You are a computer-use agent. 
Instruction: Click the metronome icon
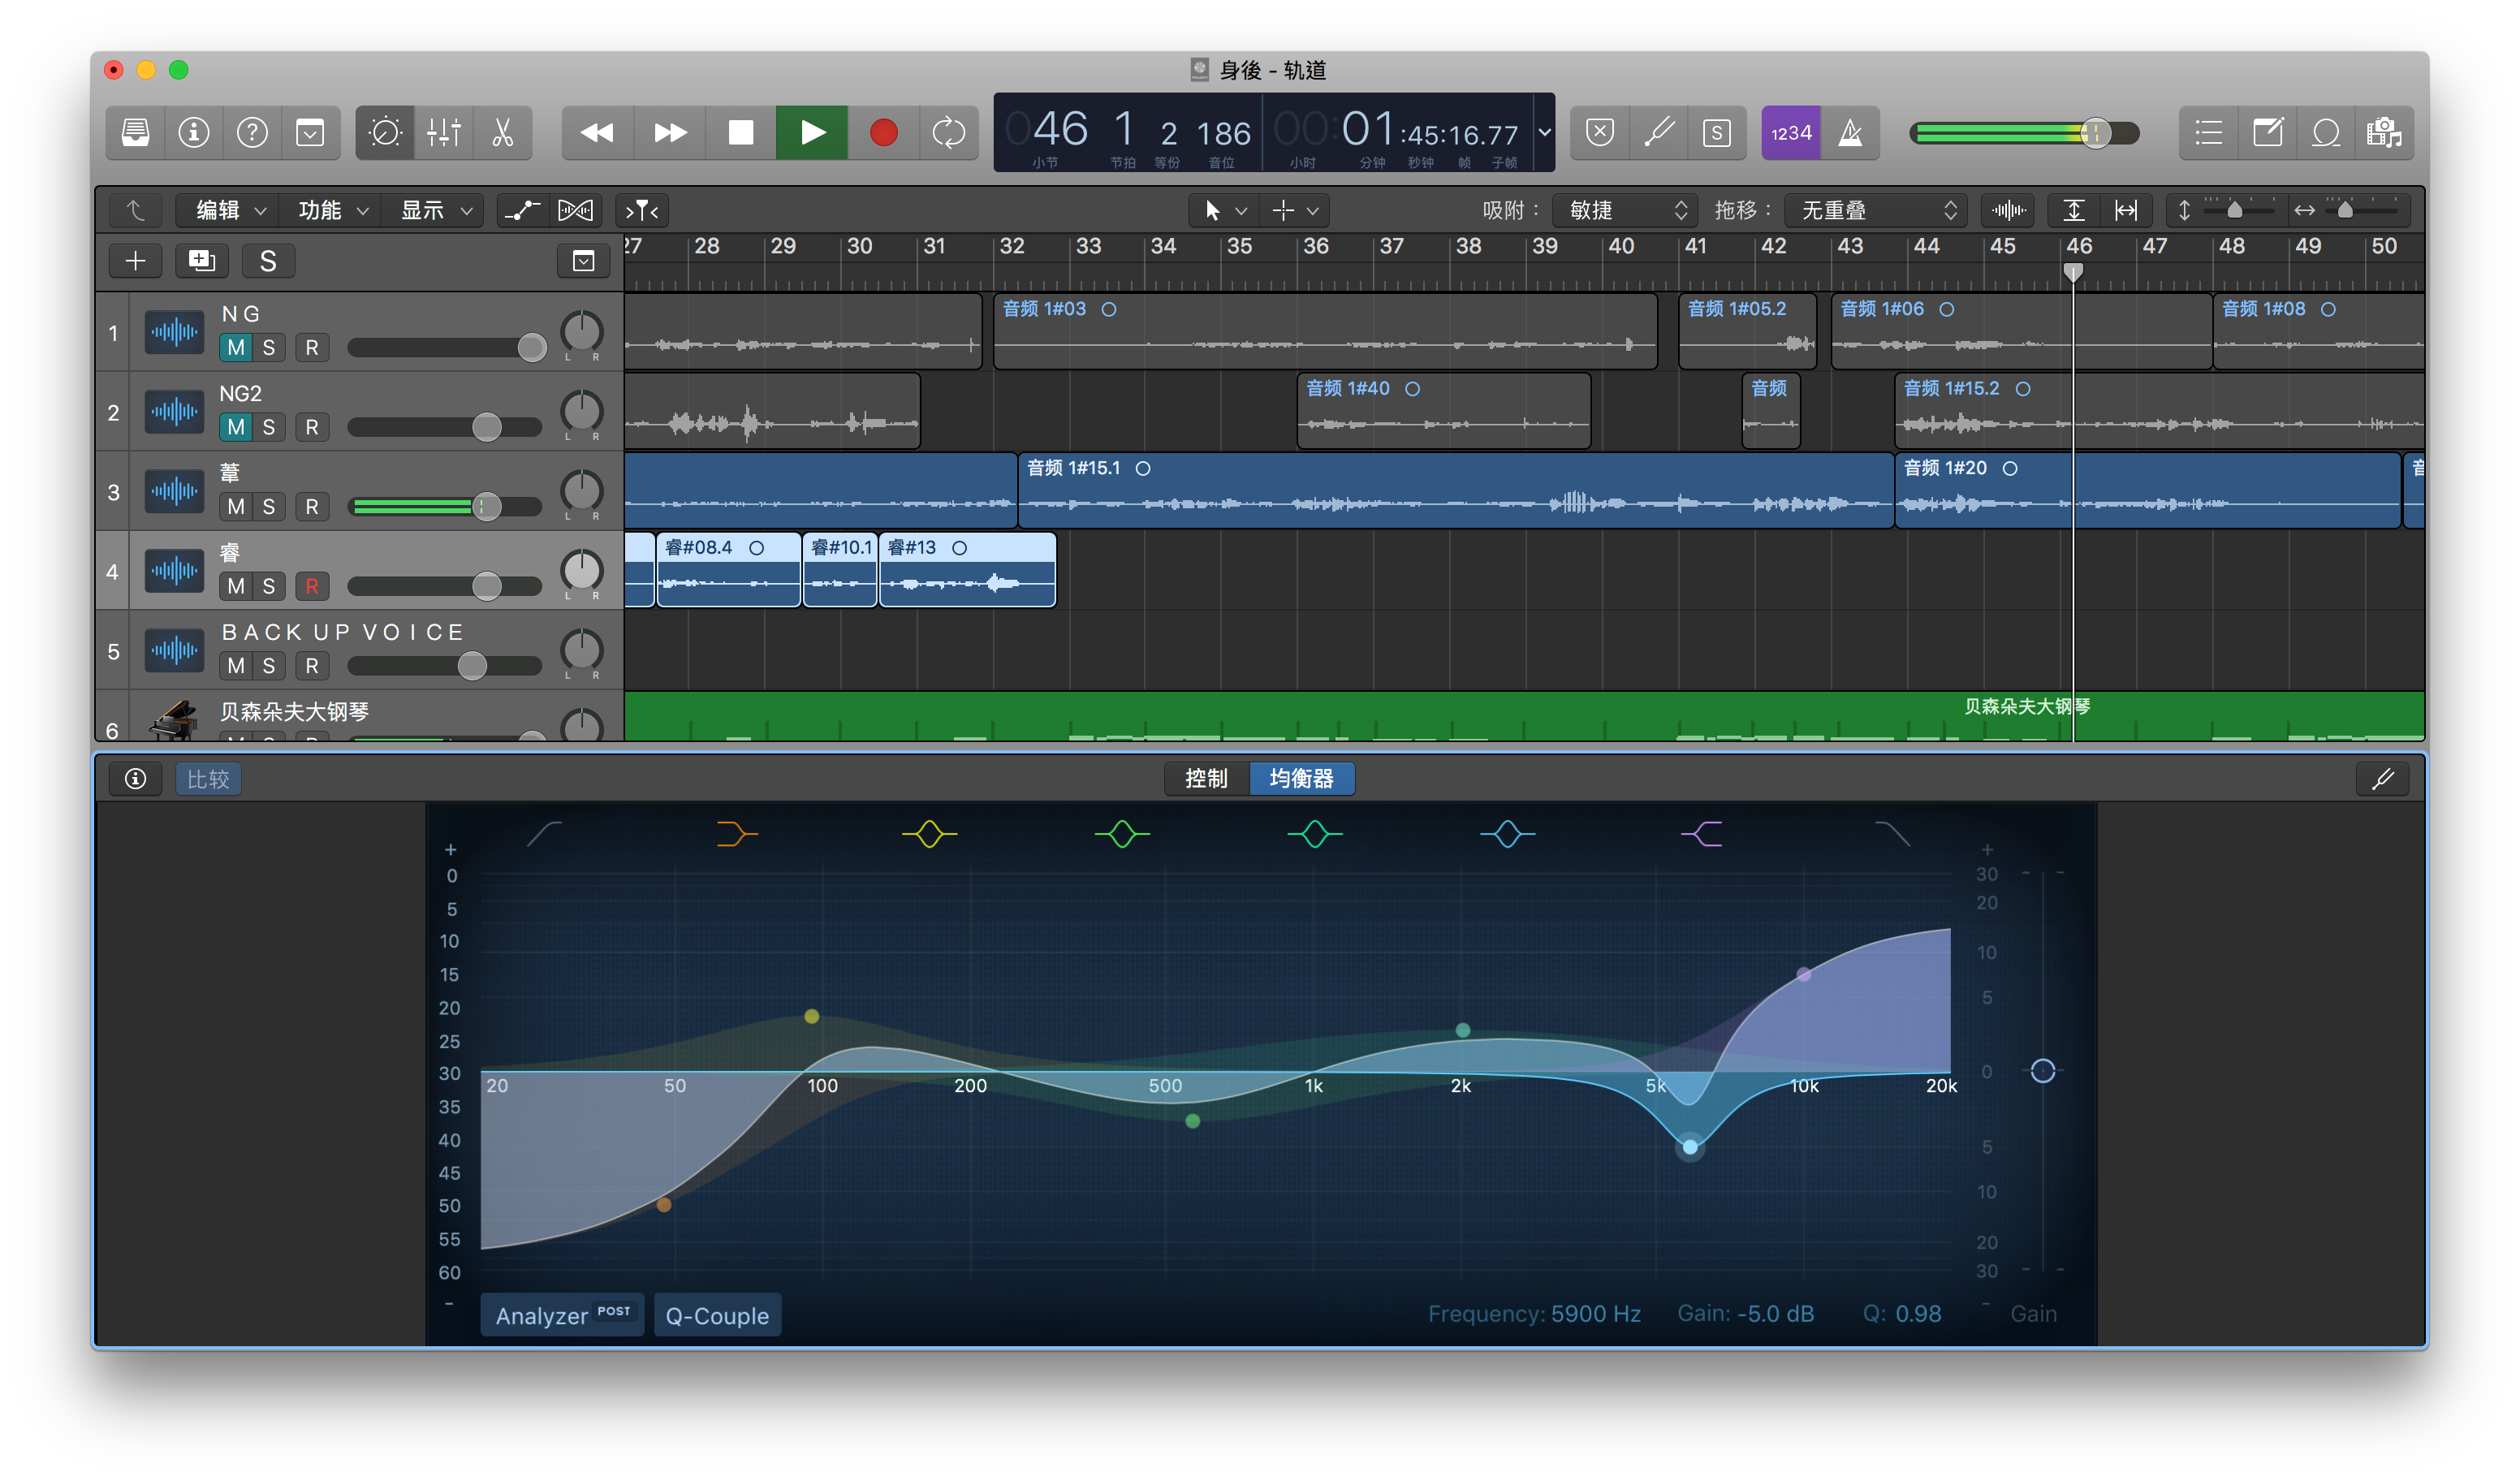(1850, 133)
